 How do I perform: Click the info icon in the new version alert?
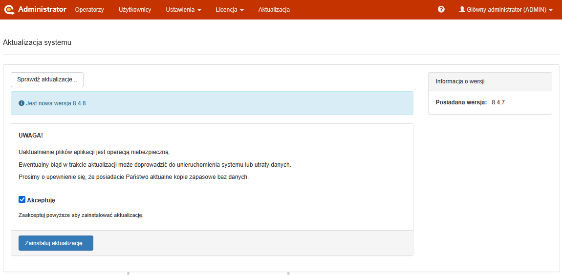point(22,103)
